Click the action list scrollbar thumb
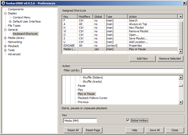 [181, 86]
